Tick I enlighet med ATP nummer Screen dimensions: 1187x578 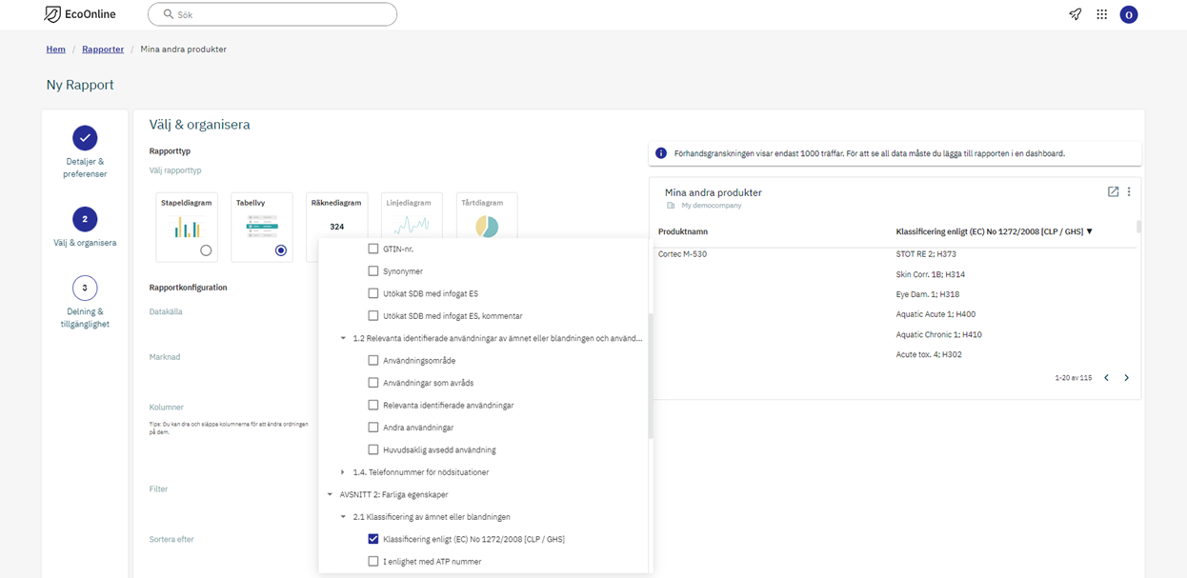[x=373, y=562]
